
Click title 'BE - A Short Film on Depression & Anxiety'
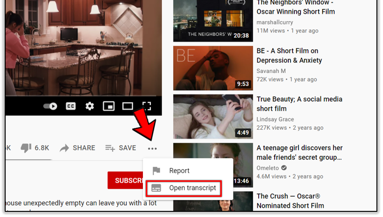click(289, 55)
